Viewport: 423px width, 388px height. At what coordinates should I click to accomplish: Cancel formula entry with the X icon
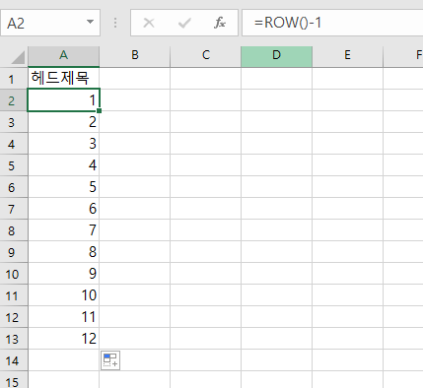click(149, 23)
